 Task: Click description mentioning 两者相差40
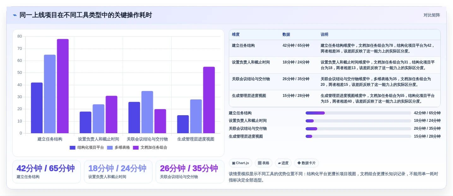pyautogui.click(x=378, y=98)
